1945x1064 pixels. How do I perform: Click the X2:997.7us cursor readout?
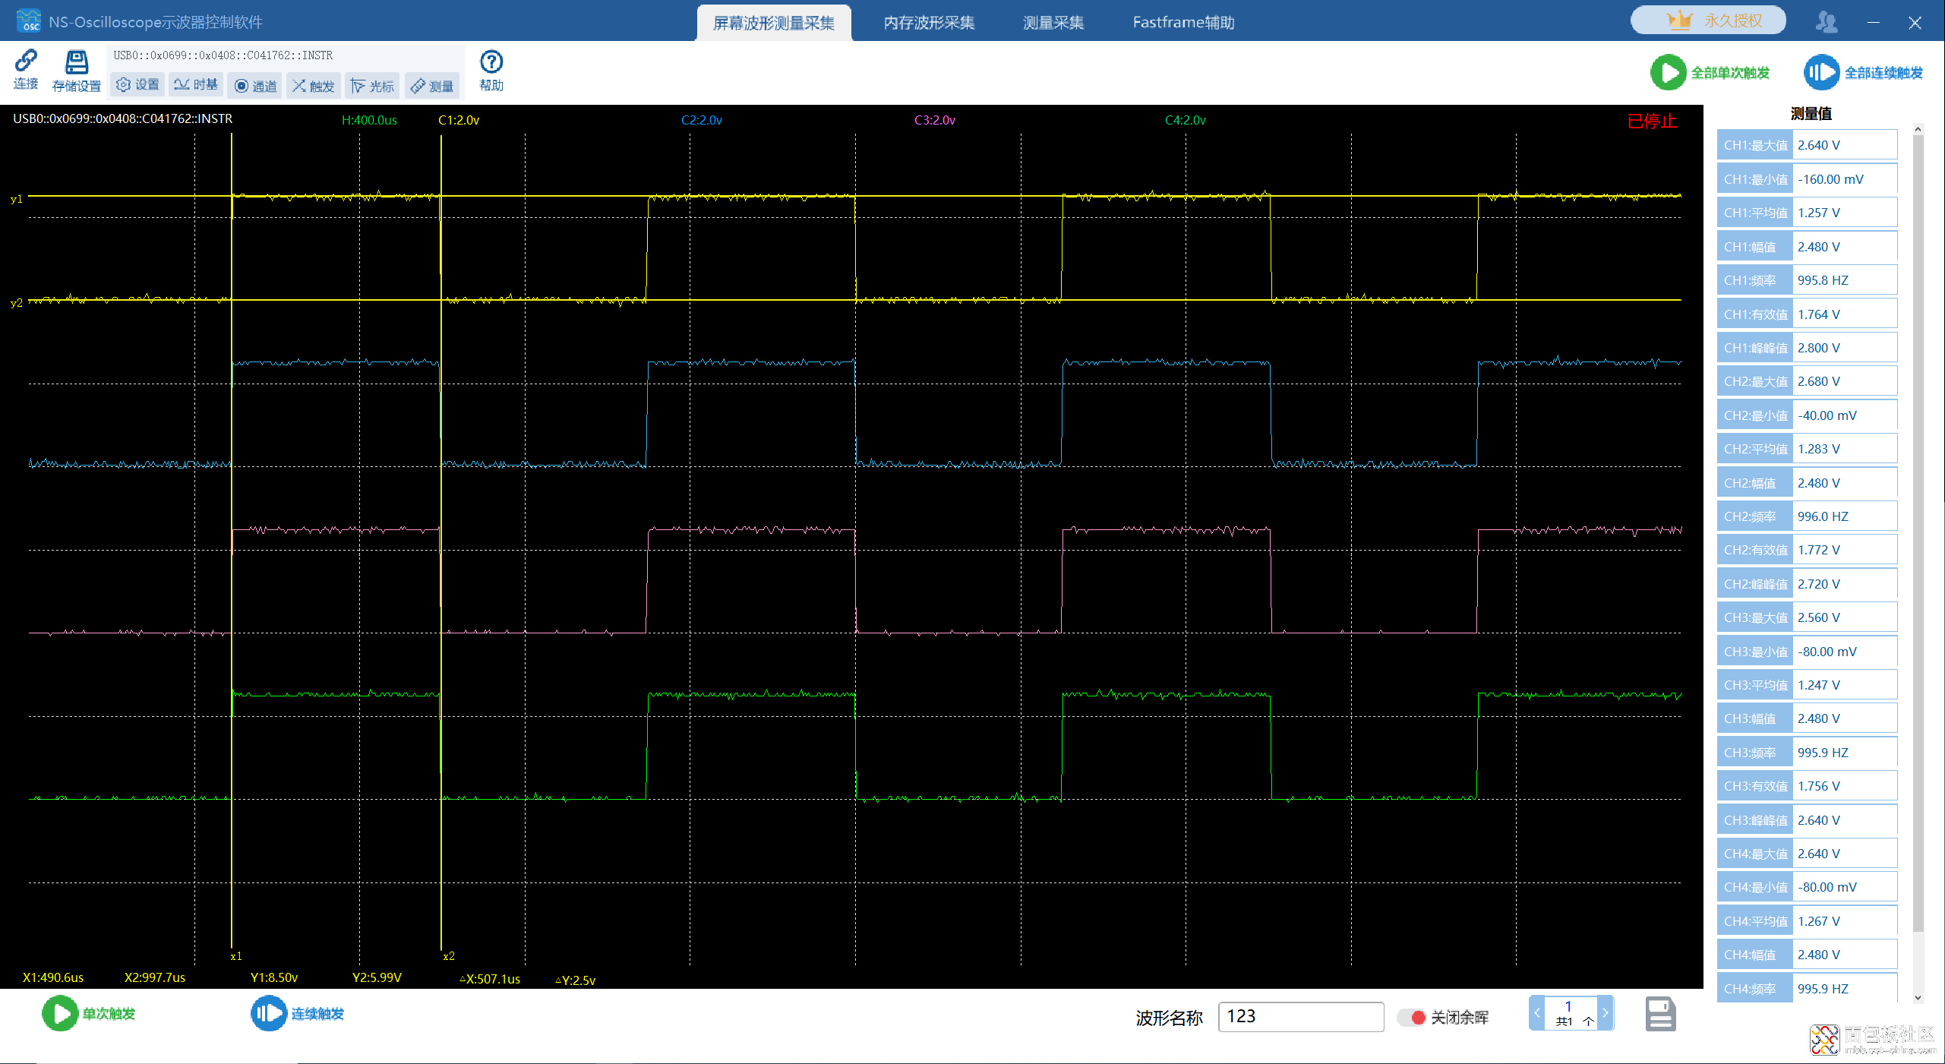coord(155,977)
